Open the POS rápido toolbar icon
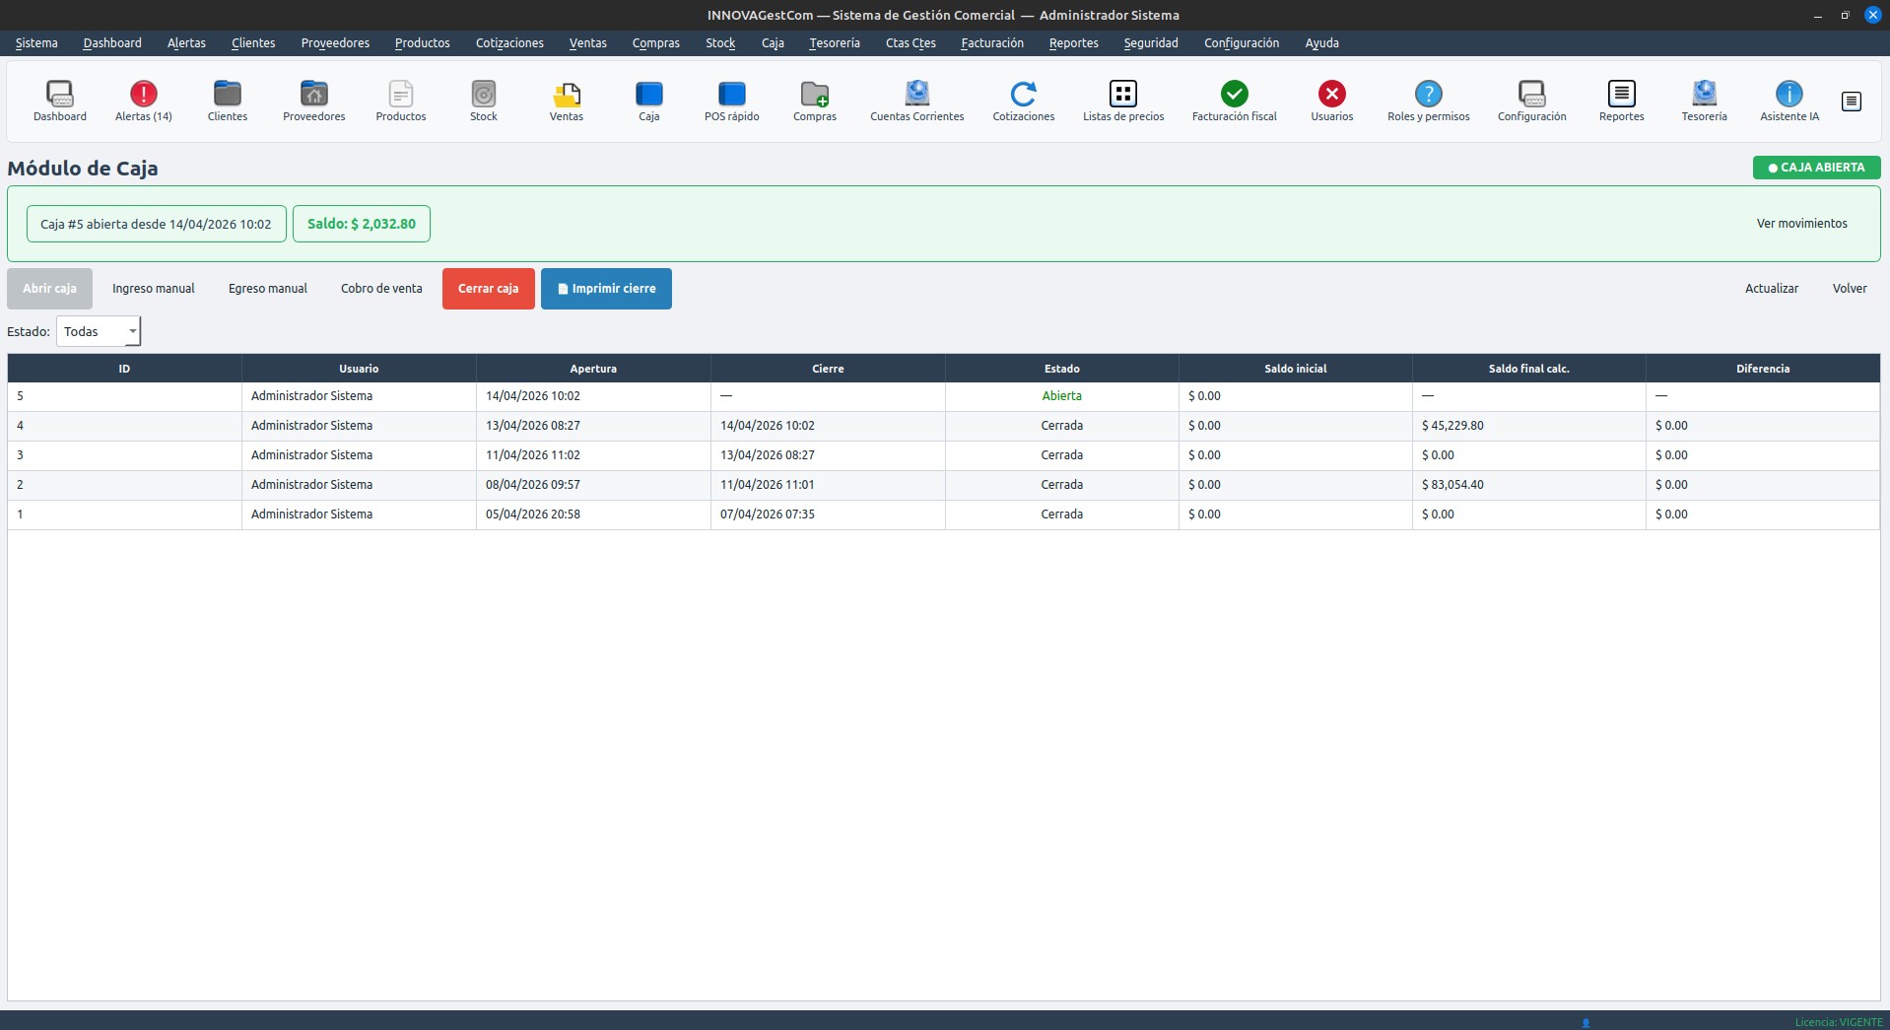Viewport: 1890px width, 1030px height. tap(731, 95)
